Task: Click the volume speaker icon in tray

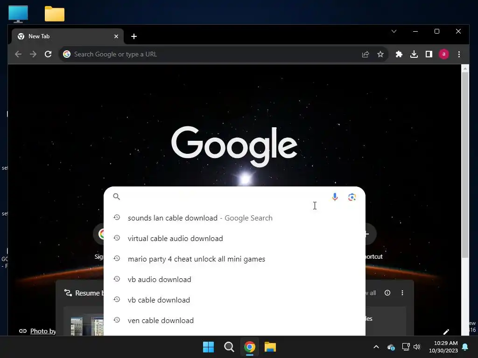Action: click(417, 347)
